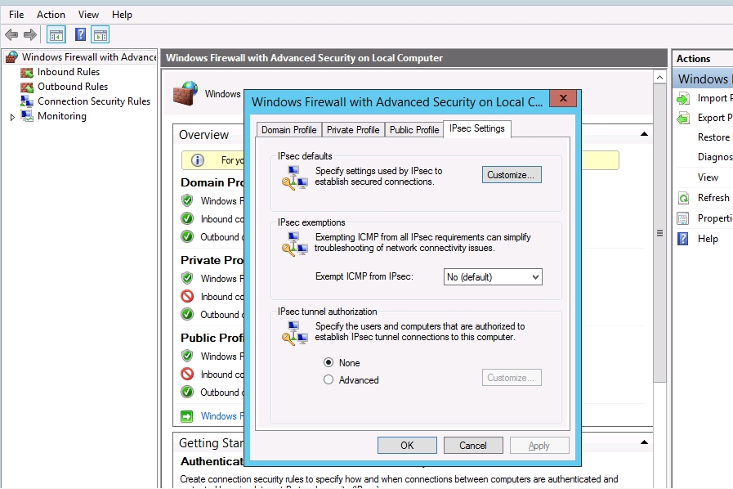This screenshot has height=489, width=733.
Task: Open the Action menu
Action: click(51, 15)
